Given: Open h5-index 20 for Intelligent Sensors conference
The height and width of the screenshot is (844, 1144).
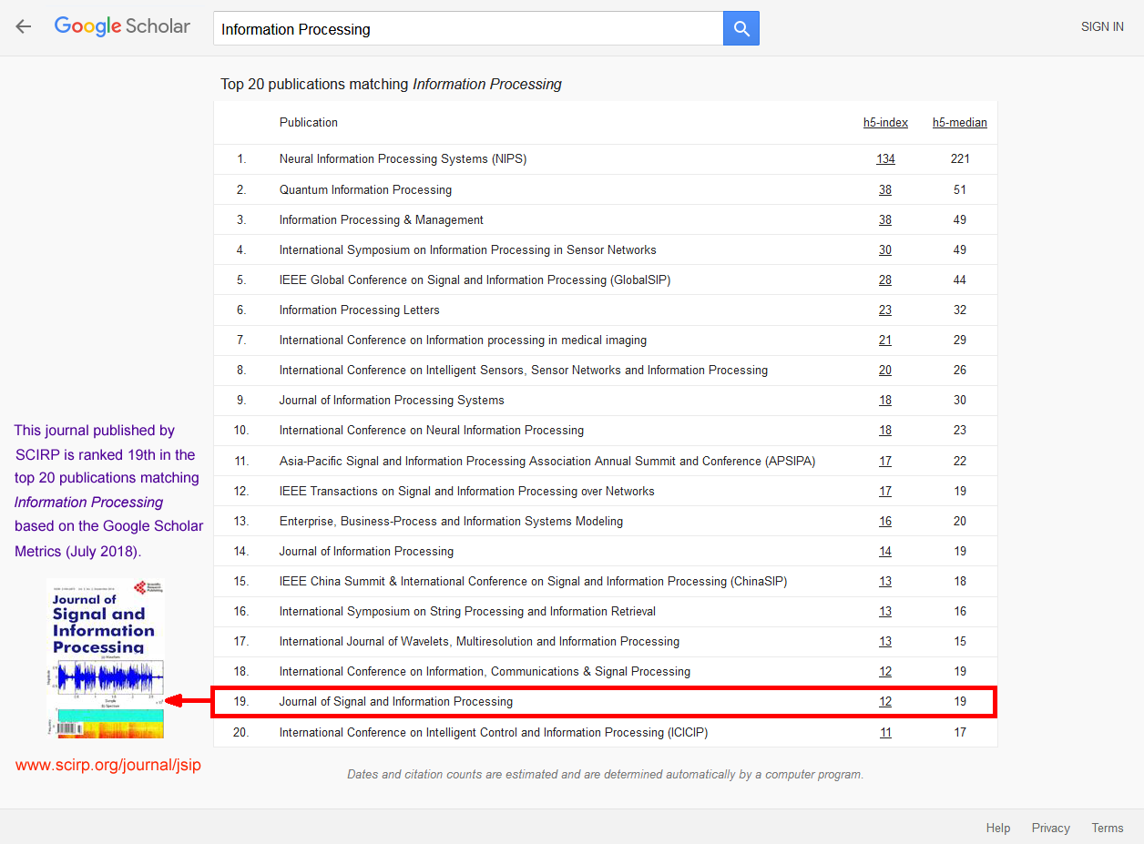Looking at the screenshot, I should pos(885,371).
